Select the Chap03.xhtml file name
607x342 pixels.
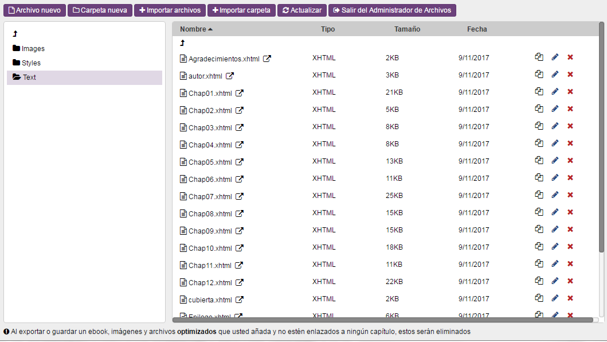(x=210, y=127)
